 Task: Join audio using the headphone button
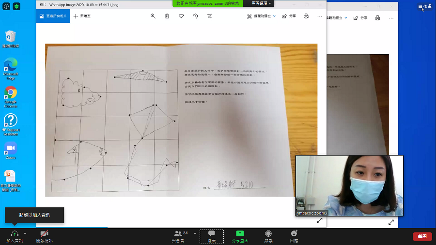click(x=15, y=236)
